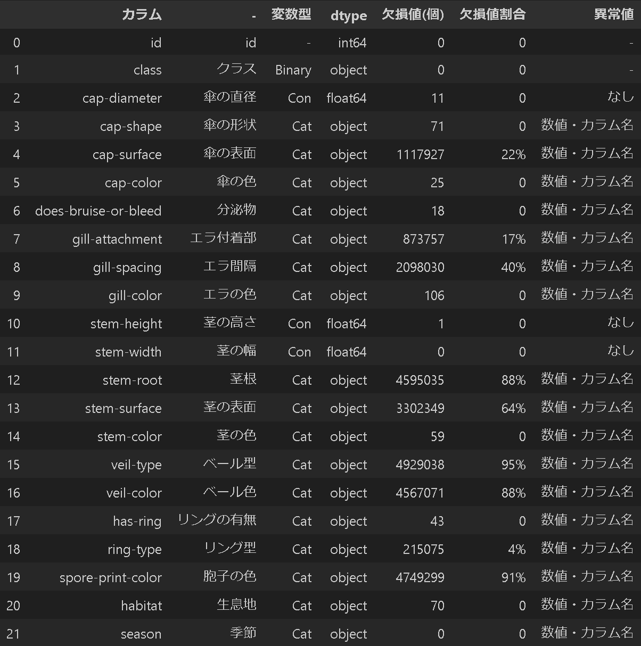Click the 欠損値割合 column header
Viewport: 641px width, 646px height.
[x=492, y=15]
